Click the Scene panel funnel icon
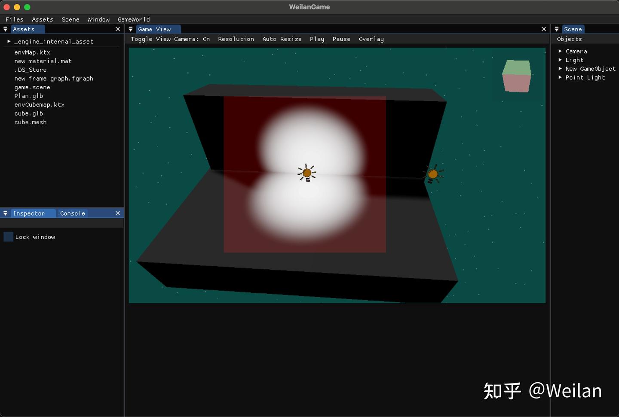 (x=557, y=29)
